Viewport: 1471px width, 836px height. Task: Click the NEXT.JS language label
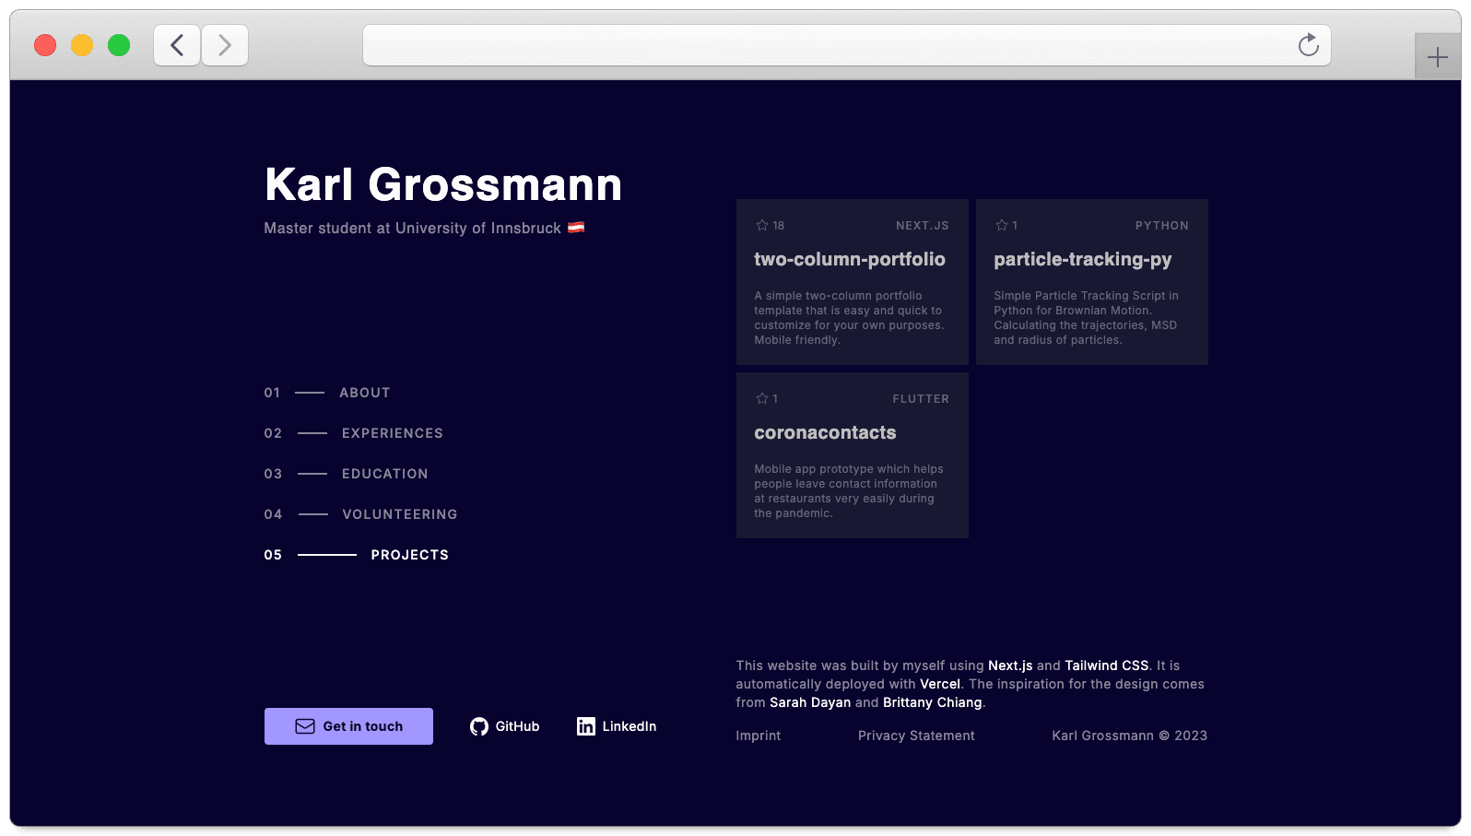coord(923,226)
